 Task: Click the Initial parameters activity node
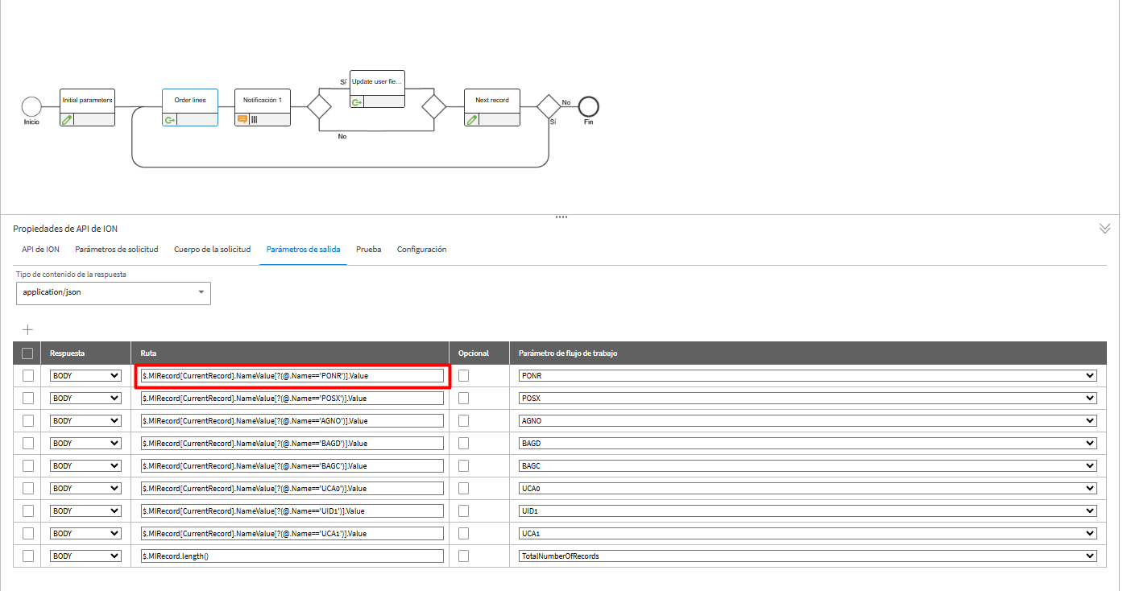click(x=88, y=107)
